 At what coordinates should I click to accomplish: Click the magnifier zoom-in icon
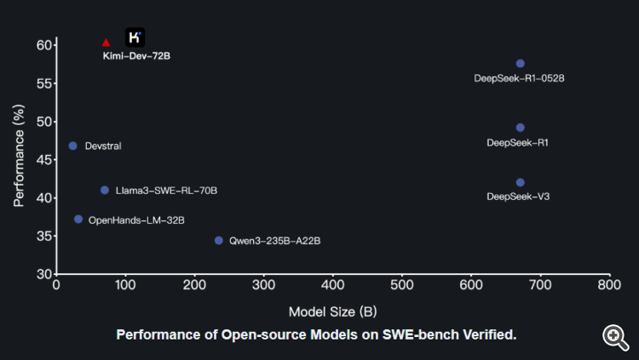tap(615, 337)
